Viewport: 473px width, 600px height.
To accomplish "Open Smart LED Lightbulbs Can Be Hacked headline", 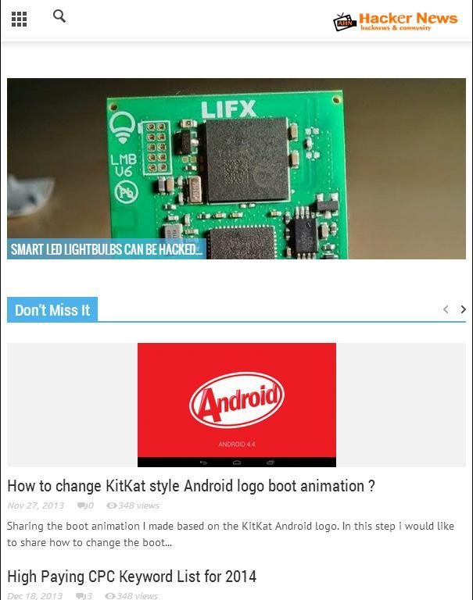I will (x=106, y=249).
